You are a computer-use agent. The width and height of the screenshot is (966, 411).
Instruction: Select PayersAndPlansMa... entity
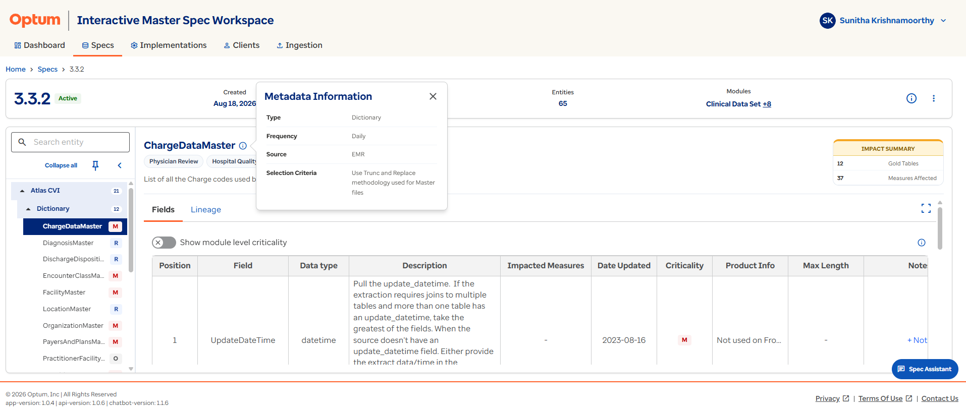pyautogui.click(x=74, y=342)
